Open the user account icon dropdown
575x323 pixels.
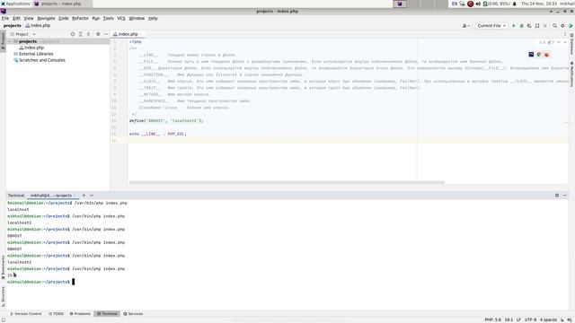(466, 26)
